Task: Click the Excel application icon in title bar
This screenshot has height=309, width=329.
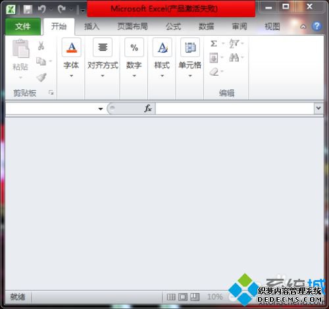Action: 11,9
